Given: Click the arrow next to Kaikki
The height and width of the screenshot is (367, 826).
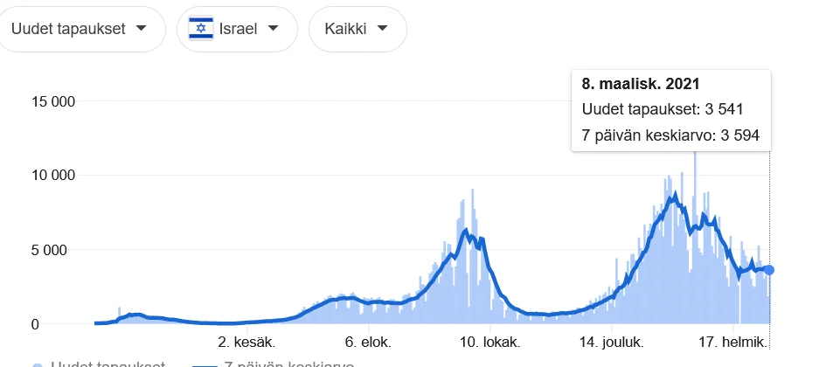Looking at the screenshot, I should 382,29.
